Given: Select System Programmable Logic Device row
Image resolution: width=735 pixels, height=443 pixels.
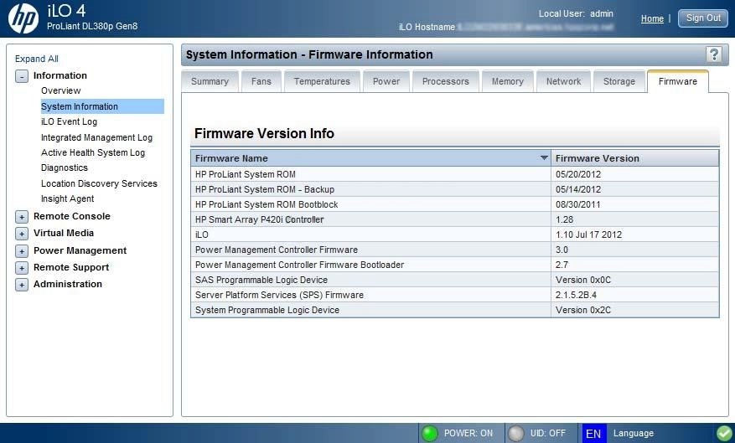Looking at the screenshot, I should coord(455,310).
